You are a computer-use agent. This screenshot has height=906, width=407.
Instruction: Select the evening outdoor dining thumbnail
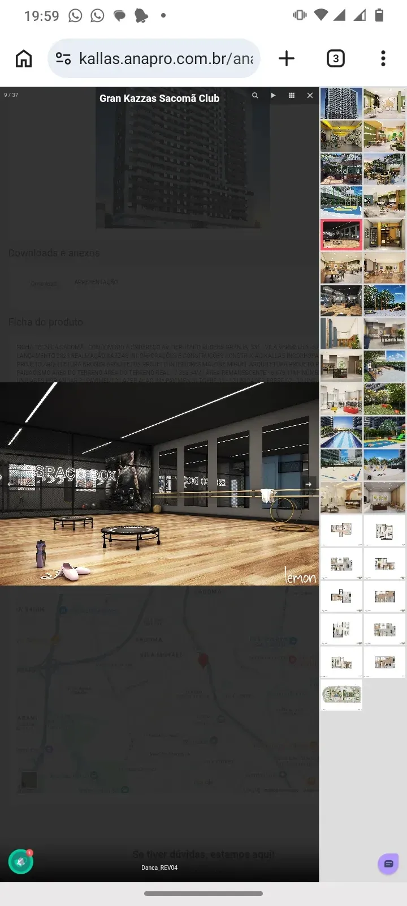384,169
